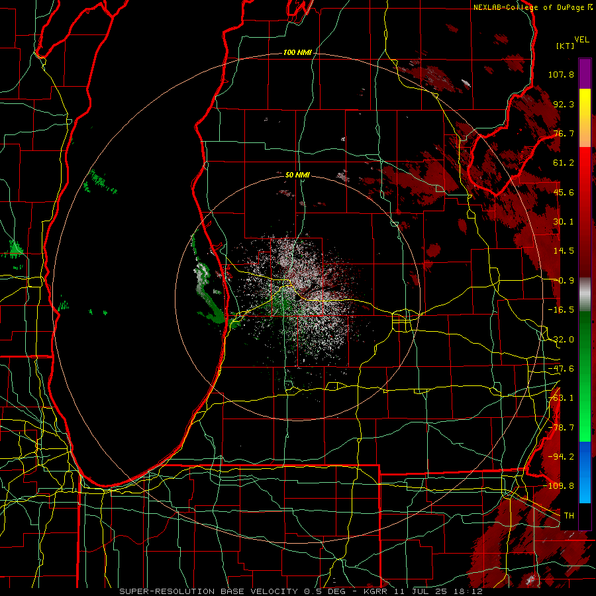Image resolution: width=596 pixels, height=596 pixels.
Task: Click the -0.9 legend value
Action: 564,281
